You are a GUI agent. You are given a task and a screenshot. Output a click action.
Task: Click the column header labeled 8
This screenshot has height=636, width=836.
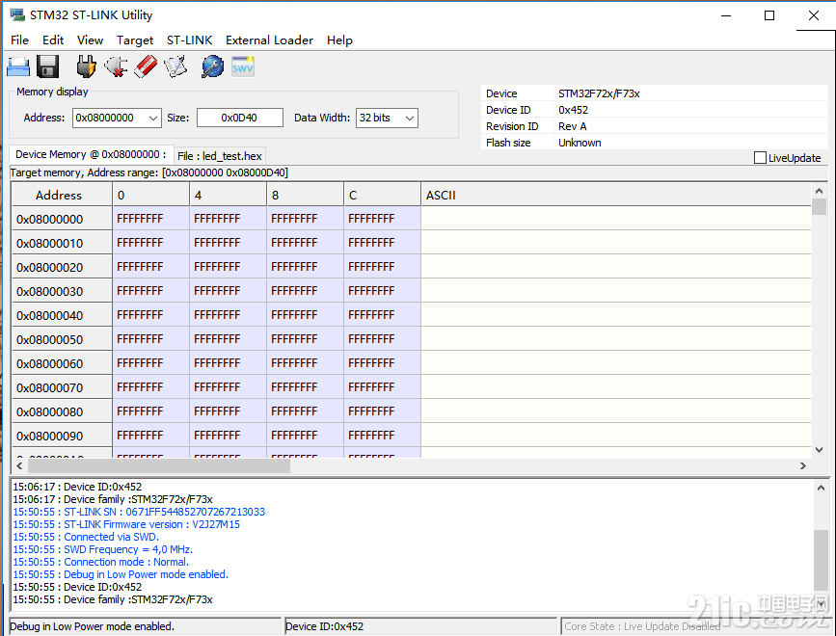point(306,195)
